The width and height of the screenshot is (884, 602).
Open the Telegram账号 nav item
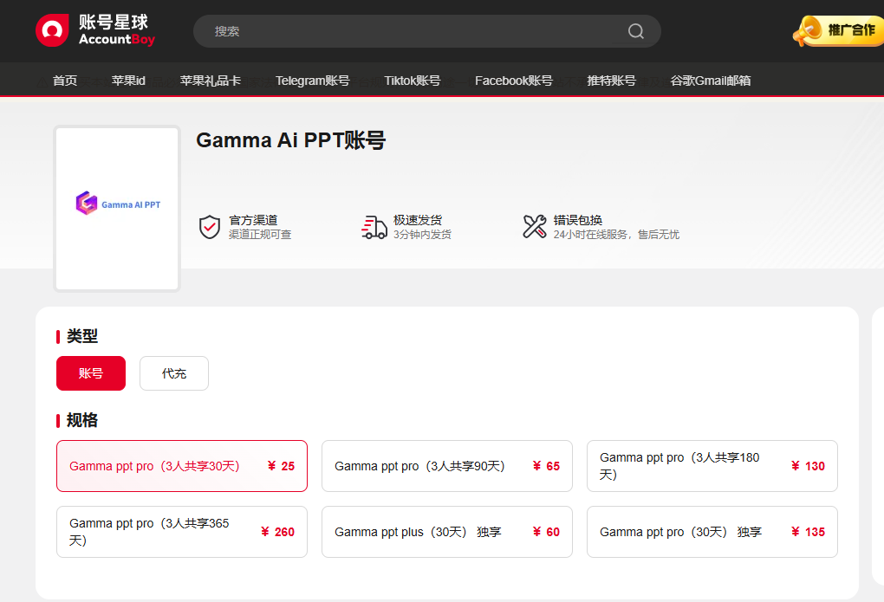[x=312, y=81]
